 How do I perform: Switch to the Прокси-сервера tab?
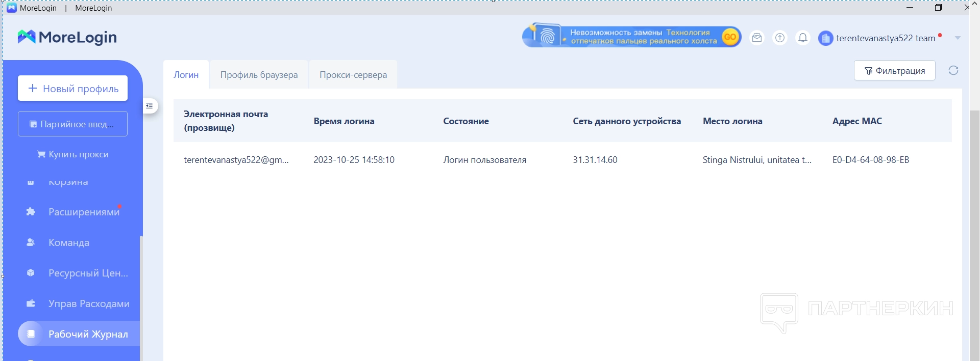click(353, 75)
